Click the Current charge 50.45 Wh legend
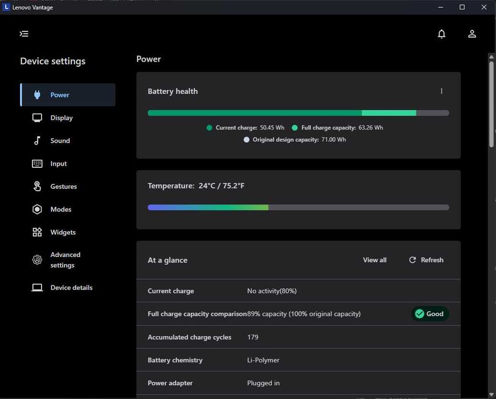496x399 pixels. click(x=245, y=127)
